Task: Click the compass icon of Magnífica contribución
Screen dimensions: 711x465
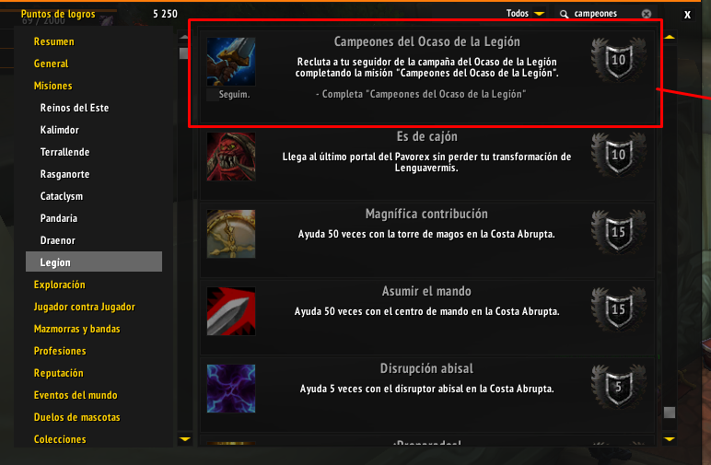Action: tap(231, 234)
